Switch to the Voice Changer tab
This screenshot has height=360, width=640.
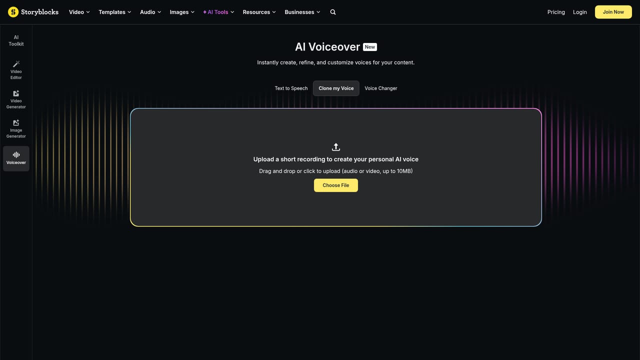[x=381, y=88]
